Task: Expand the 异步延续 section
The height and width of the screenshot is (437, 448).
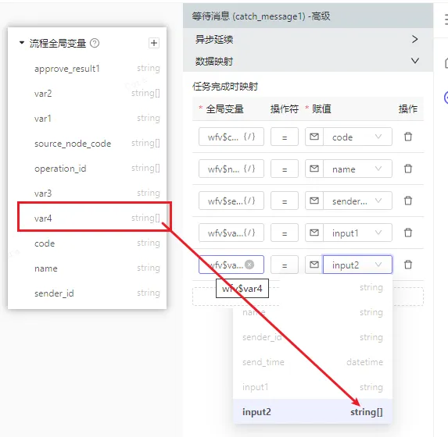Action: pos(415,39)
